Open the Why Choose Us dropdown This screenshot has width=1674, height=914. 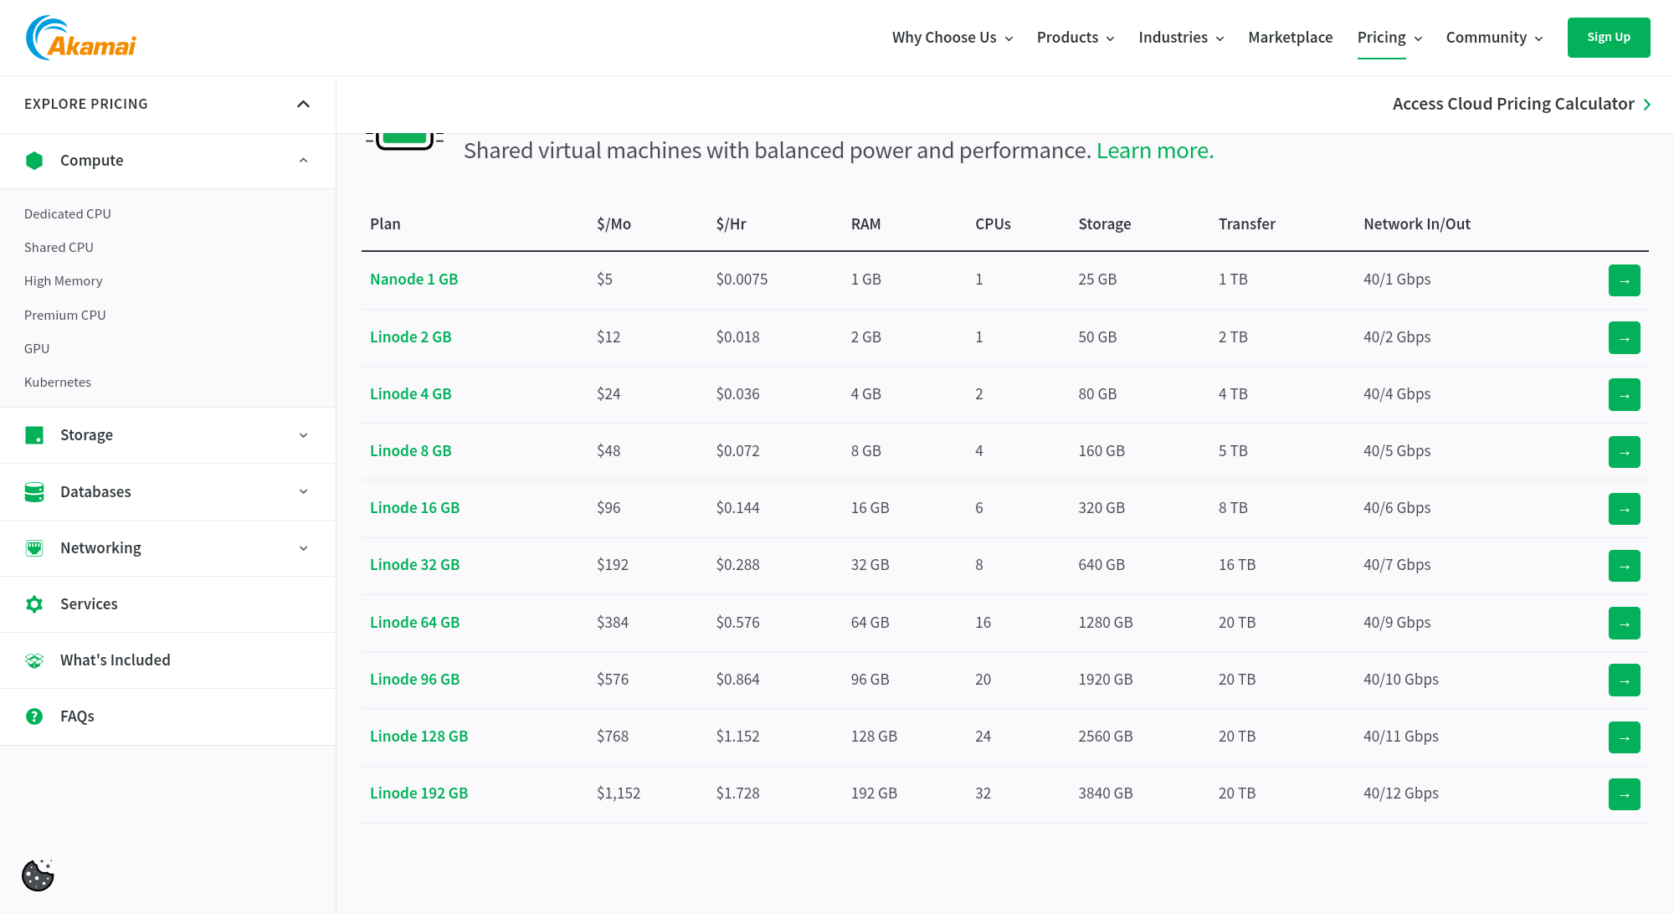953,38
